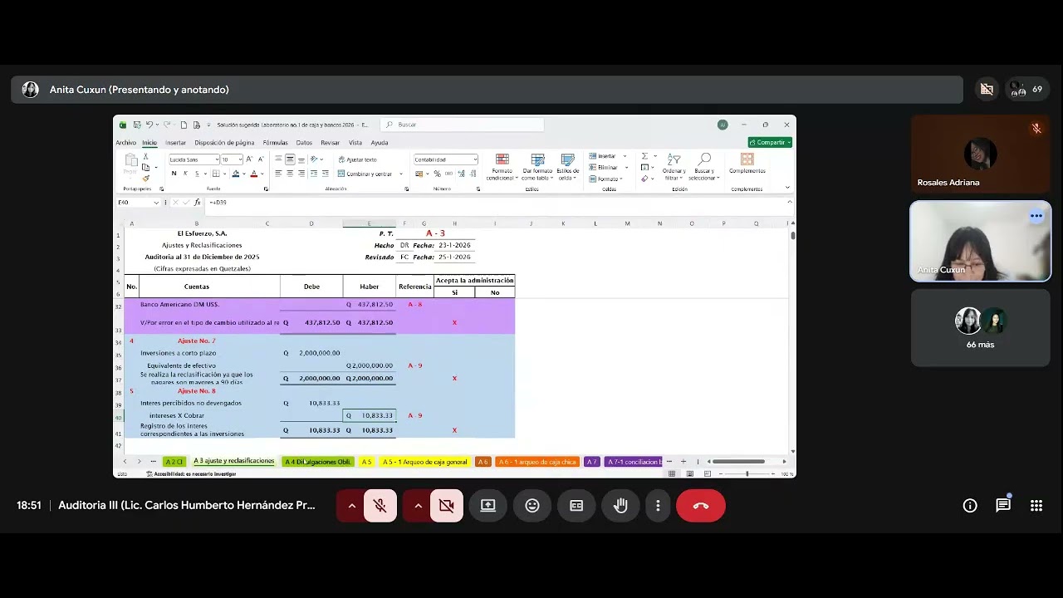The width and height of the screenshot is (1063, 598).
Task: Open Formato condicional menu
Action: 502,167
